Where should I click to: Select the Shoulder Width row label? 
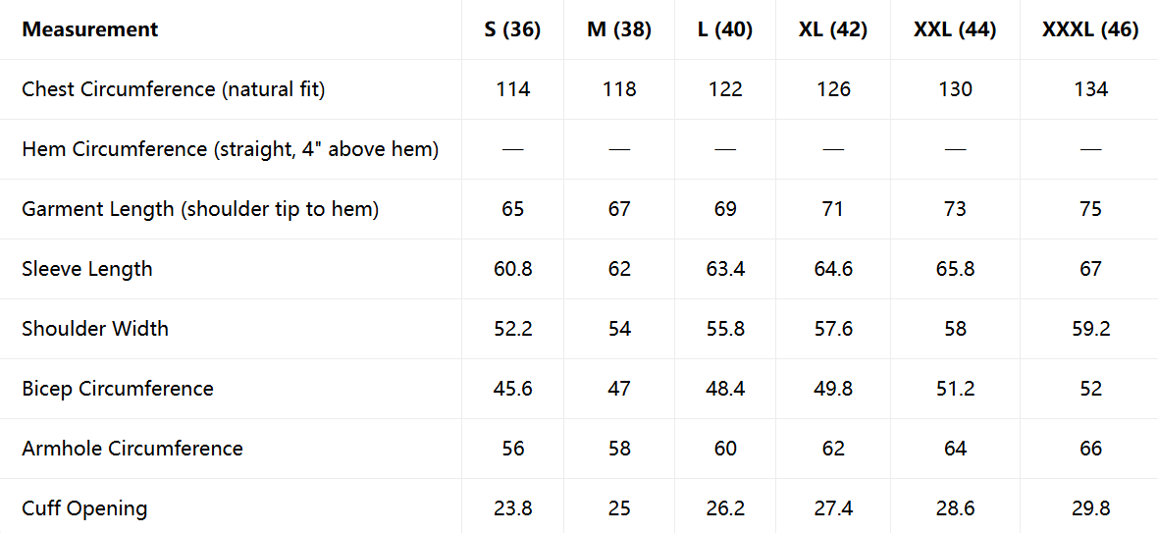click(95, 329)
